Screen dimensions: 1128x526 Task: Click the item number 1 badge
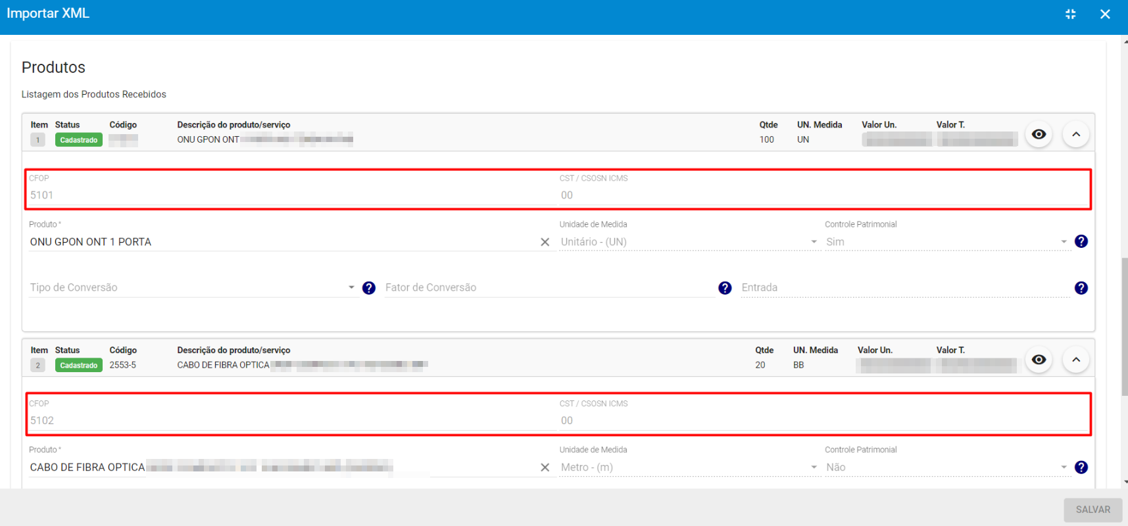(x=38, y=140)
